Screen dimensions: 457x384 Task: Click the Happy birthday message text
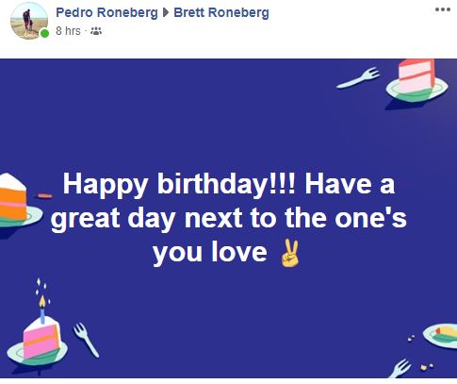tap(229, 219)
